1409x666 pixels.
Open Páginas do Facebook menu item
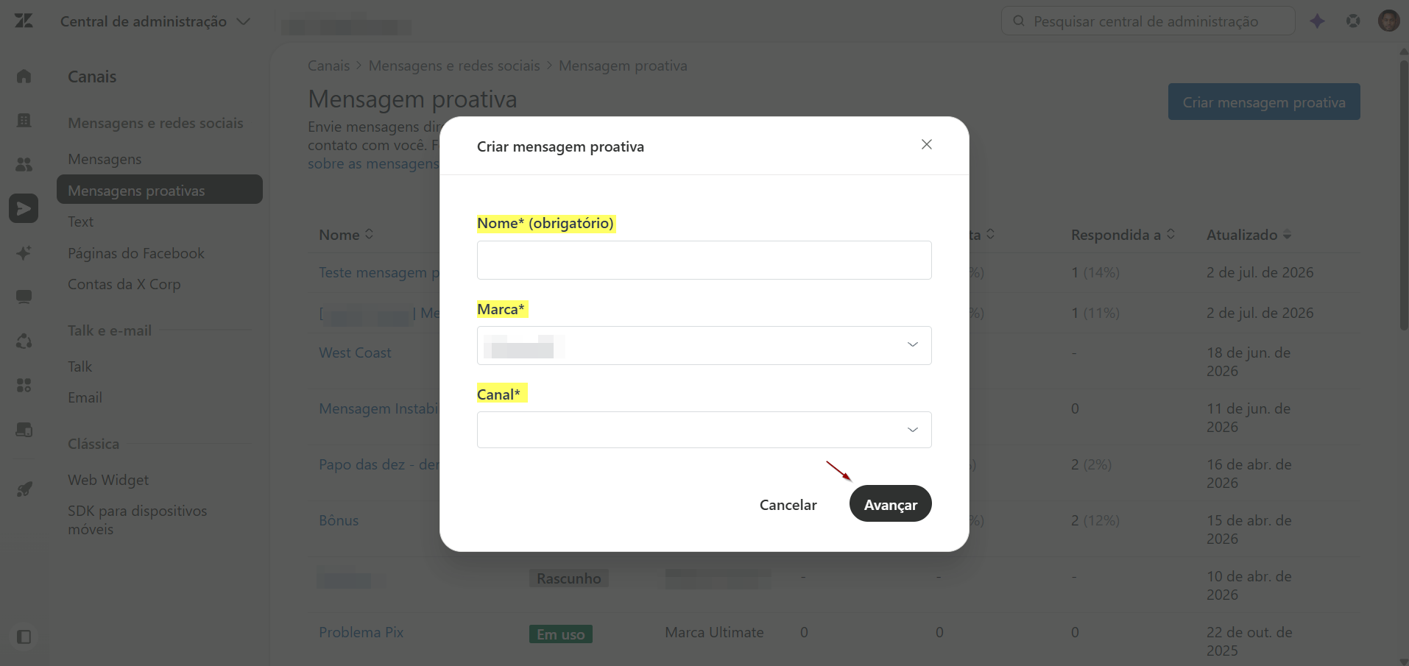click(136, 253)
